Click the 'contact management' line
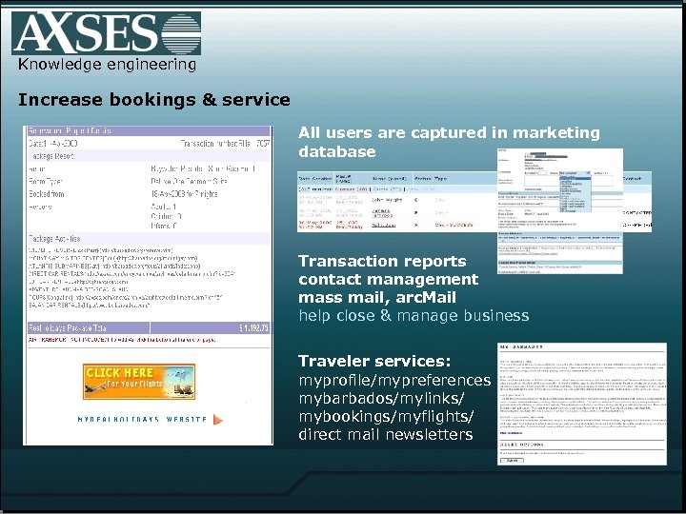The image size is (686, 514). click(389, 279)
